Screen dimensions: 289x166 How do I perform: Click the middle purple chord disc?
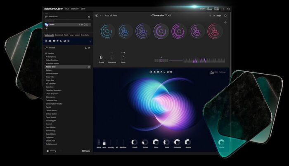coord(161,31)
